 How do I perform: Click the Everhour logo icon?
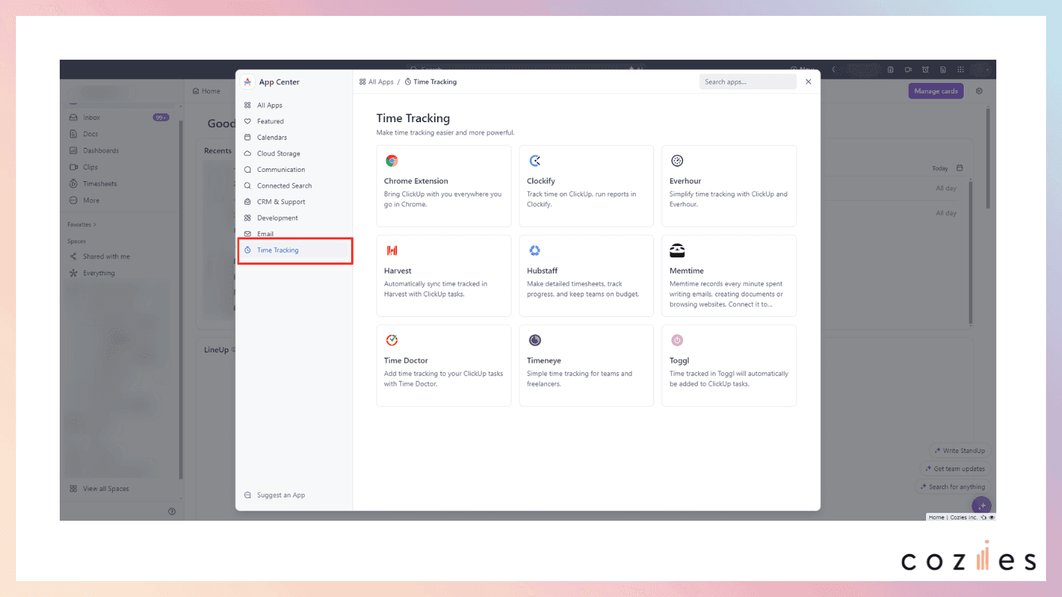(677, 161)
